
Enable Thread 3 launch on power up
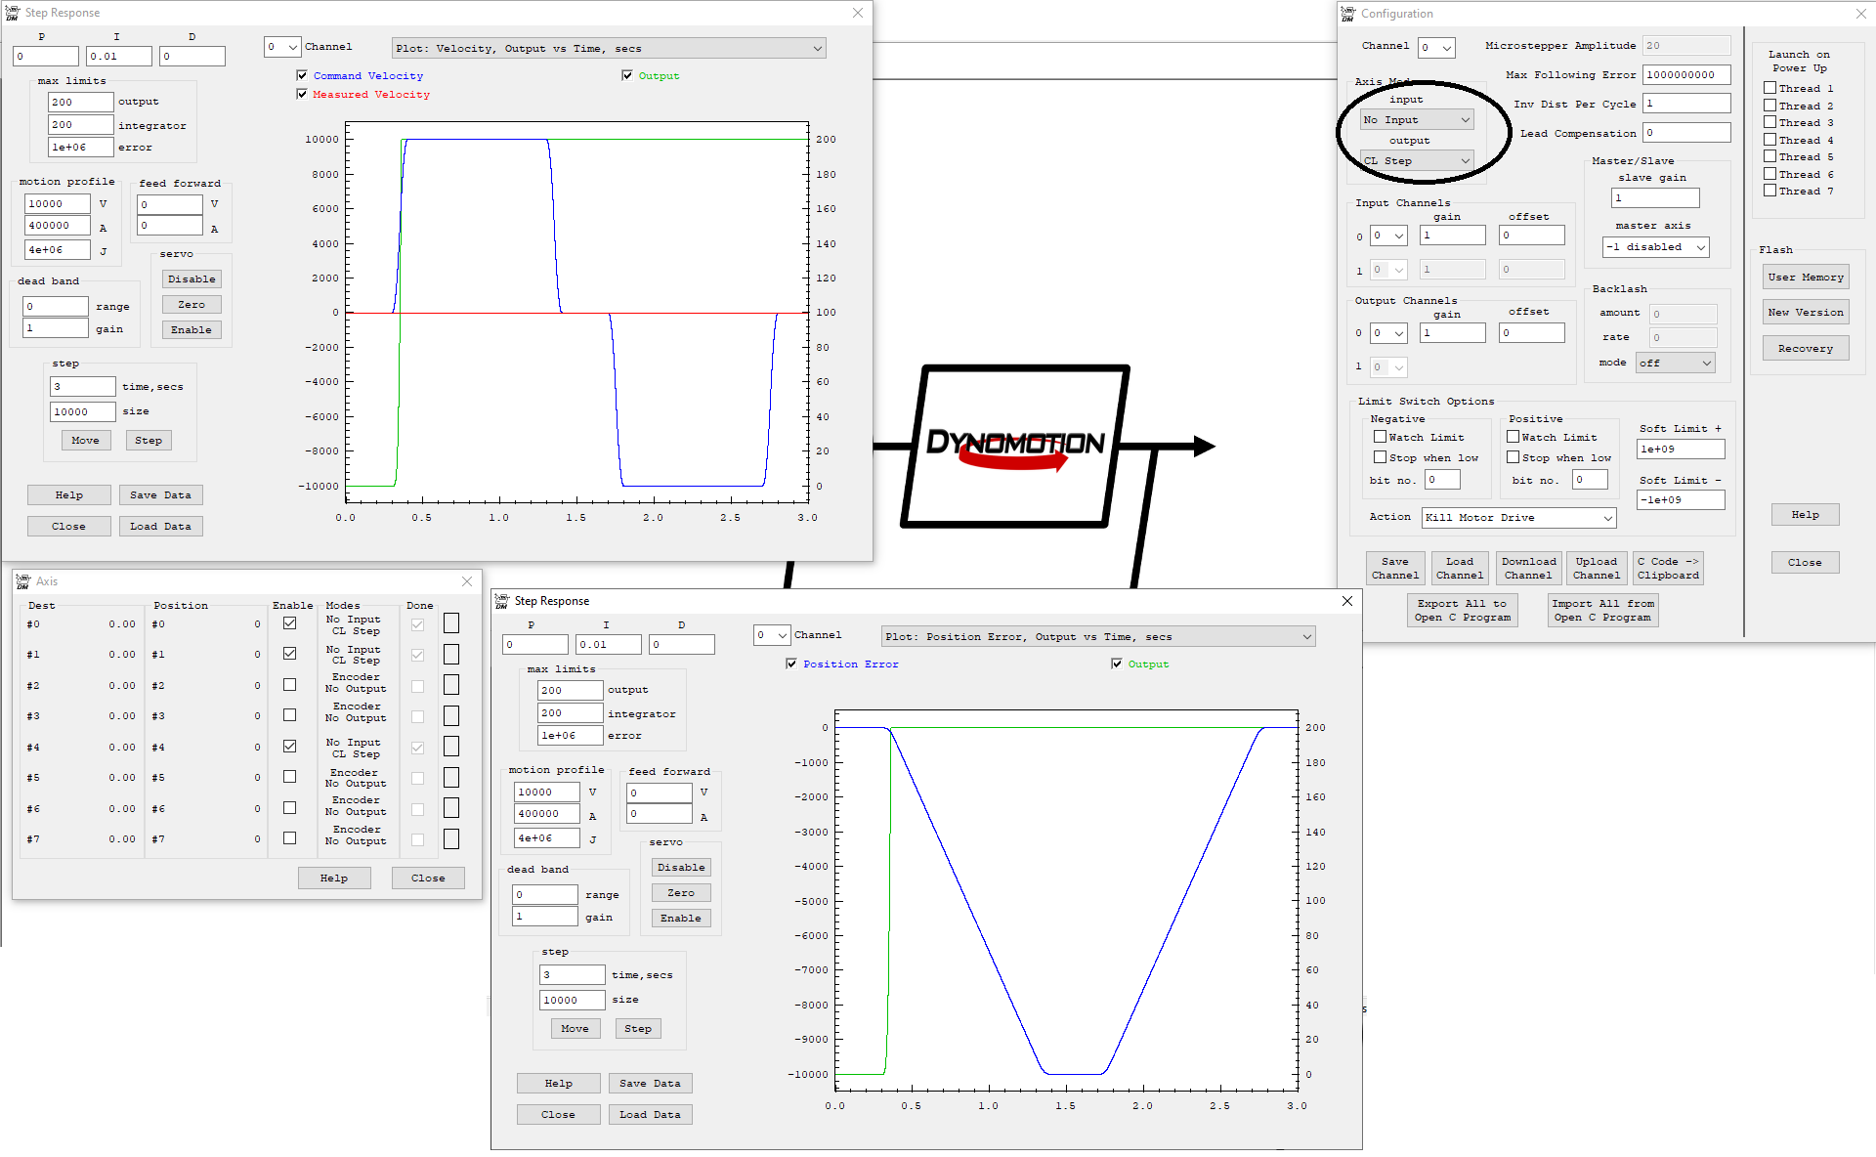click(x=1769, y=122)
